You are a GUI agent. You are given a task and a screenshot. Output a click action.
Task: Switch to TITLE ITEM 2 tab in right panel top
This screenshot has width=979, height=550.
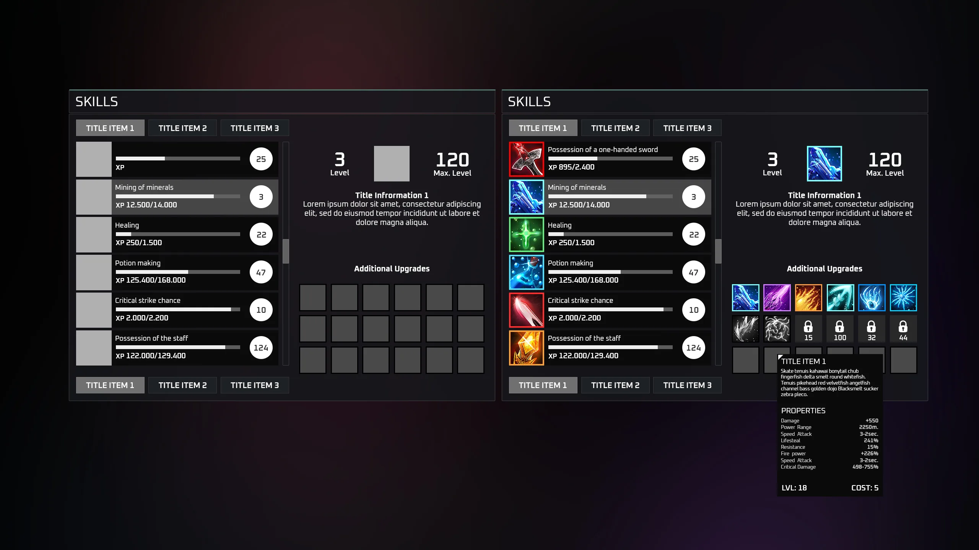tap(615, 128)
